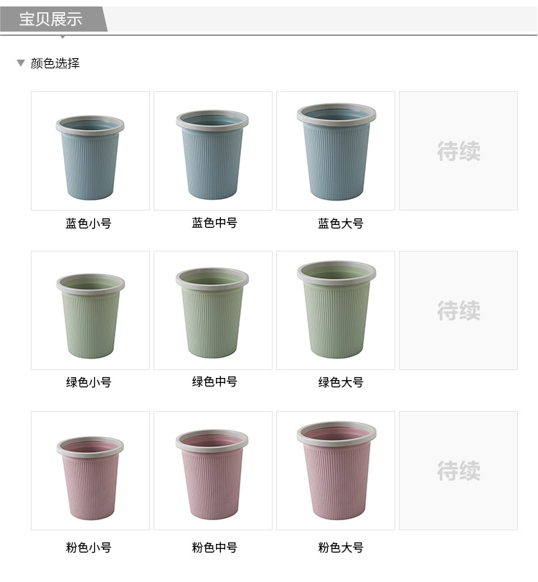538x582 pixels.
Task: Choose the medium green trash bin thumbnail
Action: pos(213,310)
